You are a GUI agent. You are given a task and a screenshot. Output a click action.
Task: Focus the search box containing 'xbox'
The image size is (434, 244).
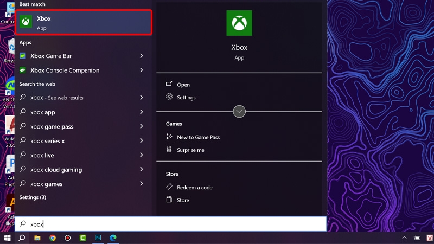[171, 224]
